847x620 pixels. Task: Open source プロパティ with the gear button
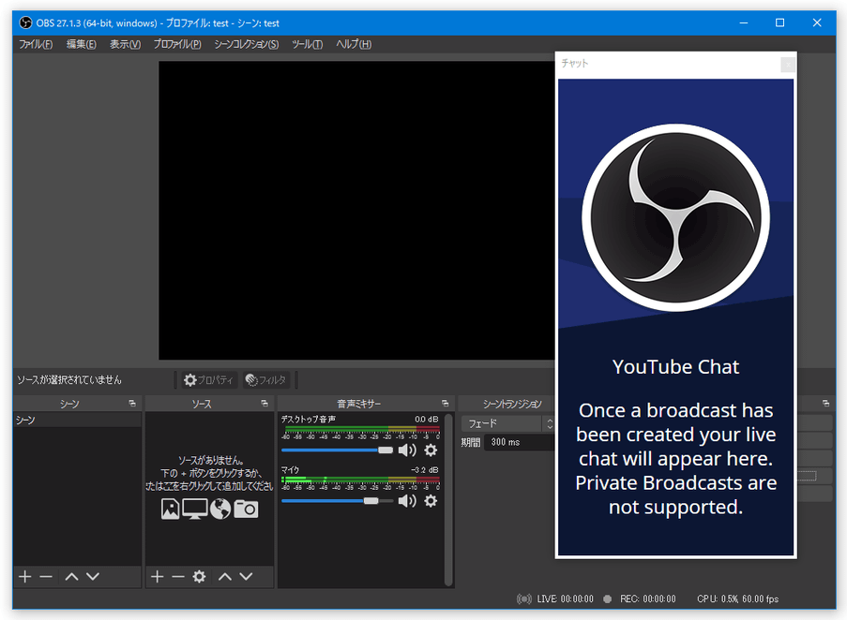[x=208, y=380]
